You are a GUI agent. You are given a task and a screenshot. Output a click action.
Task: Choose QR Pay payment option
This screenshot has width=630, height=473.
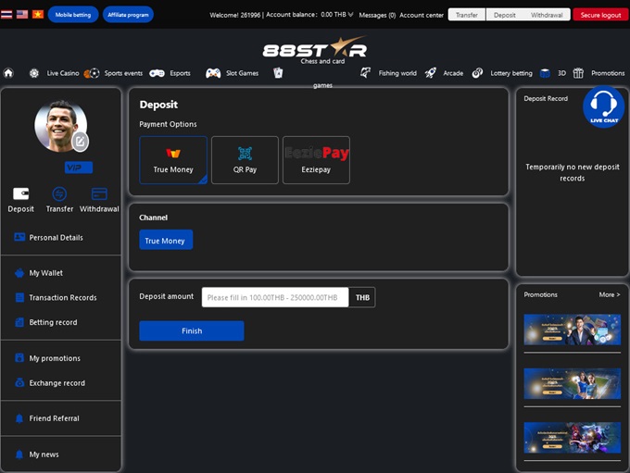coord(245,160)
